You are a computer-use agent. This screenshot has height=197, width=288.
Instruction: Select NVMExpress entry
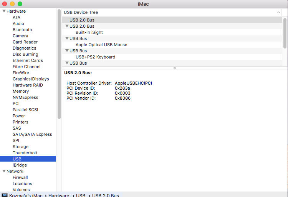[25, 97]
